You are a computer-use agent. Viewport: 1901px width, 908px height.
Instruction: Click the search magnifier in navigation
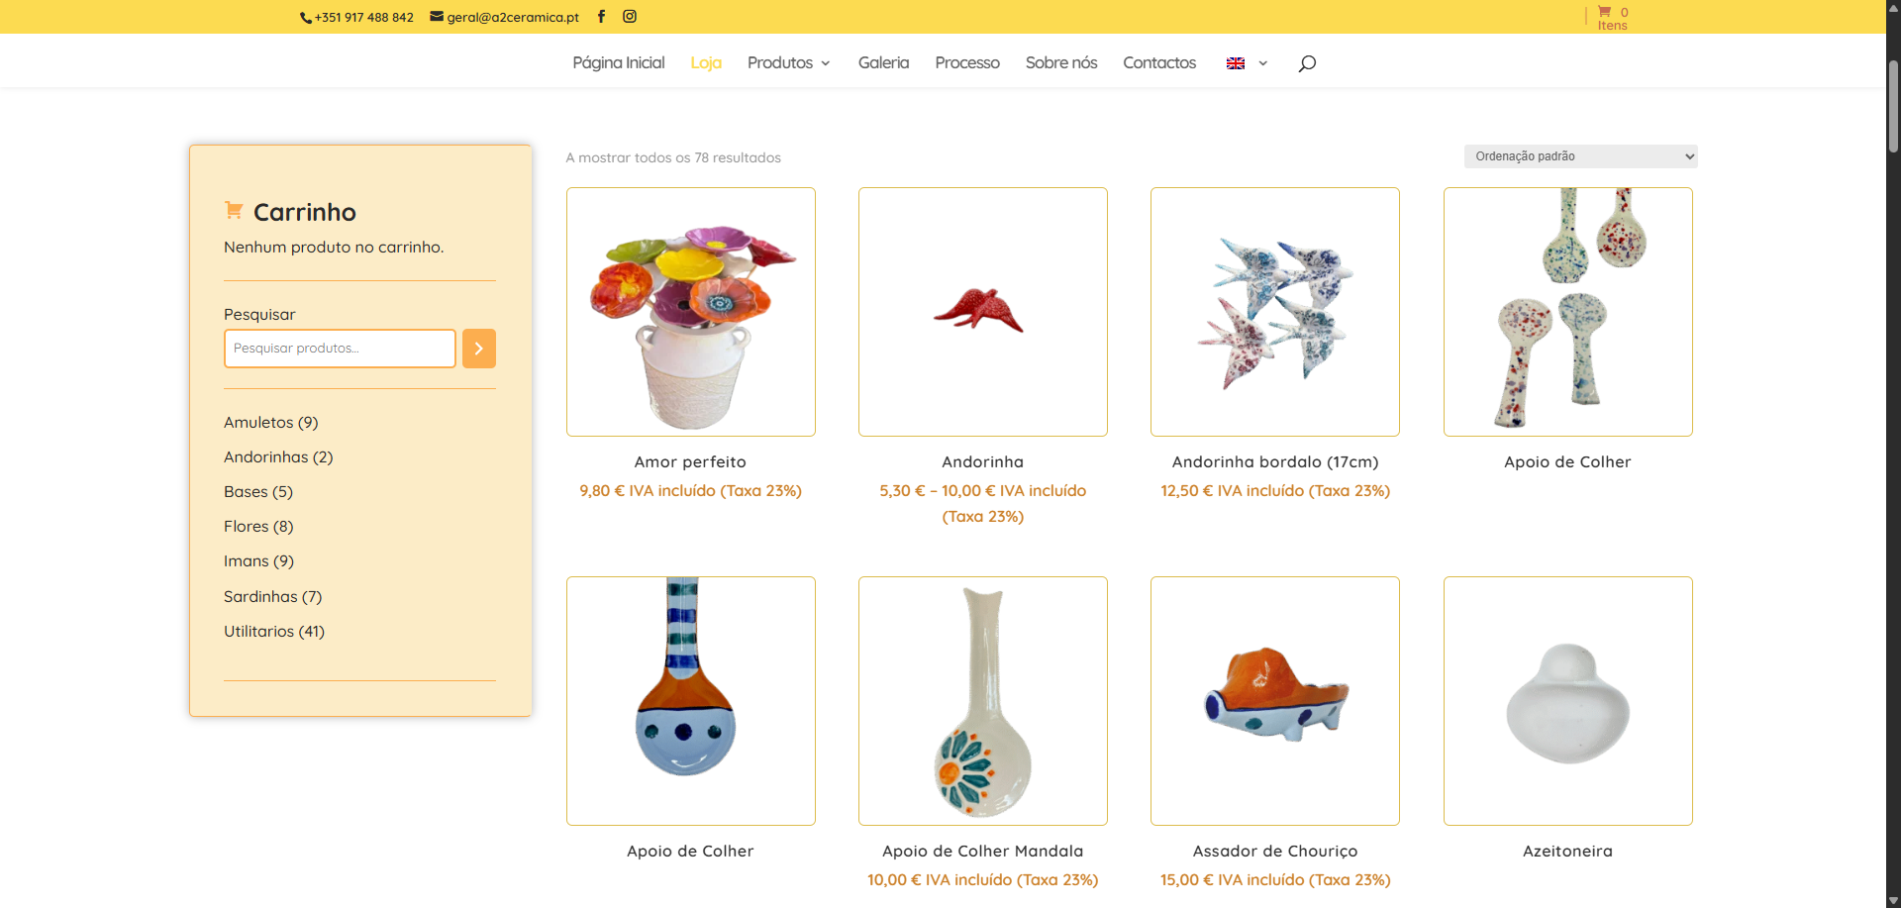click(1307, 63)
